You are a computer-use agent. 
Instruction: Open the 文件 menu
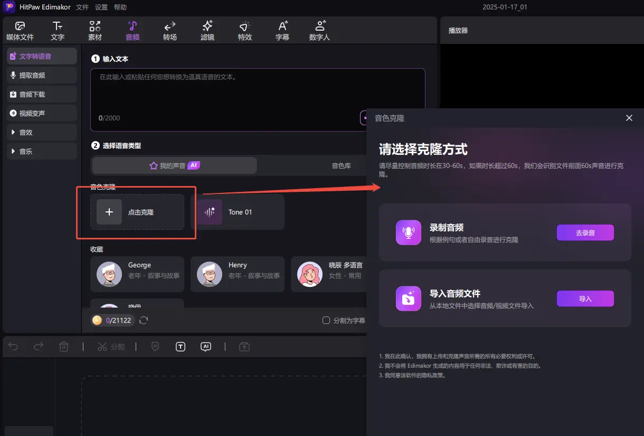(82, 7)
